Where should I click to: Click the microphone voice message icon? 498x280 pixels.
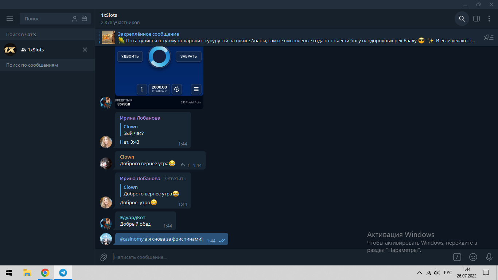[489, 257]
